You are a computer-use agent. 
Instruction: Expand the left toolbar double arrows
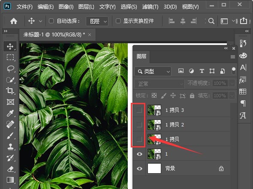[6, 31]
